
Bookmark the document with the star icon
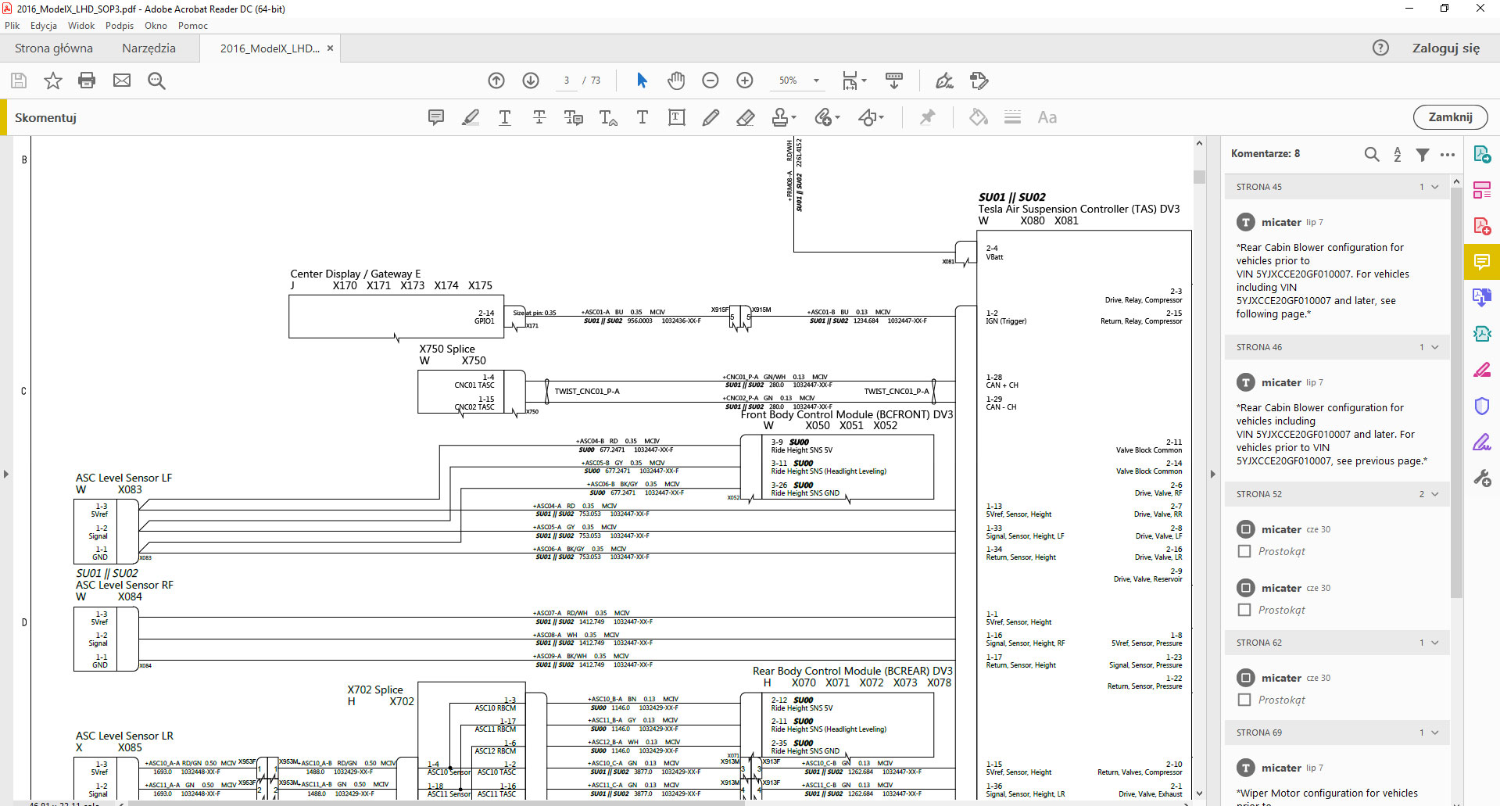pyautogui.click(x=53, y=81)
